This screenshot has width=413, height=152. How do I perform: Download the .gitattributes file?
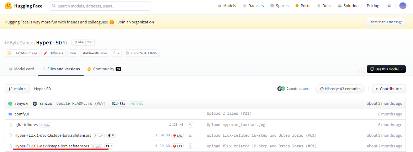click(x=191, y=124)
